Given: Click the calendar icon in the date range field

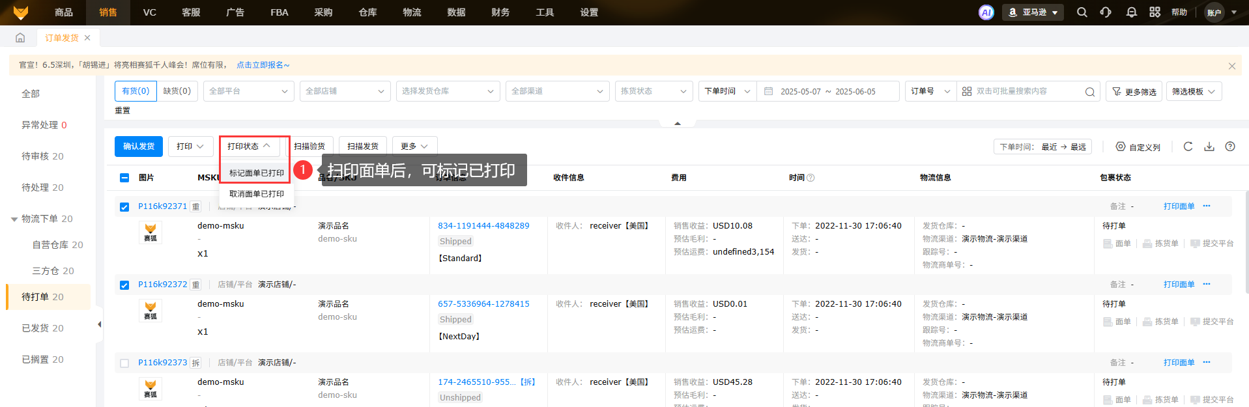Looking at the screenshot, I should pyautogui.click(x=769, y=91).
